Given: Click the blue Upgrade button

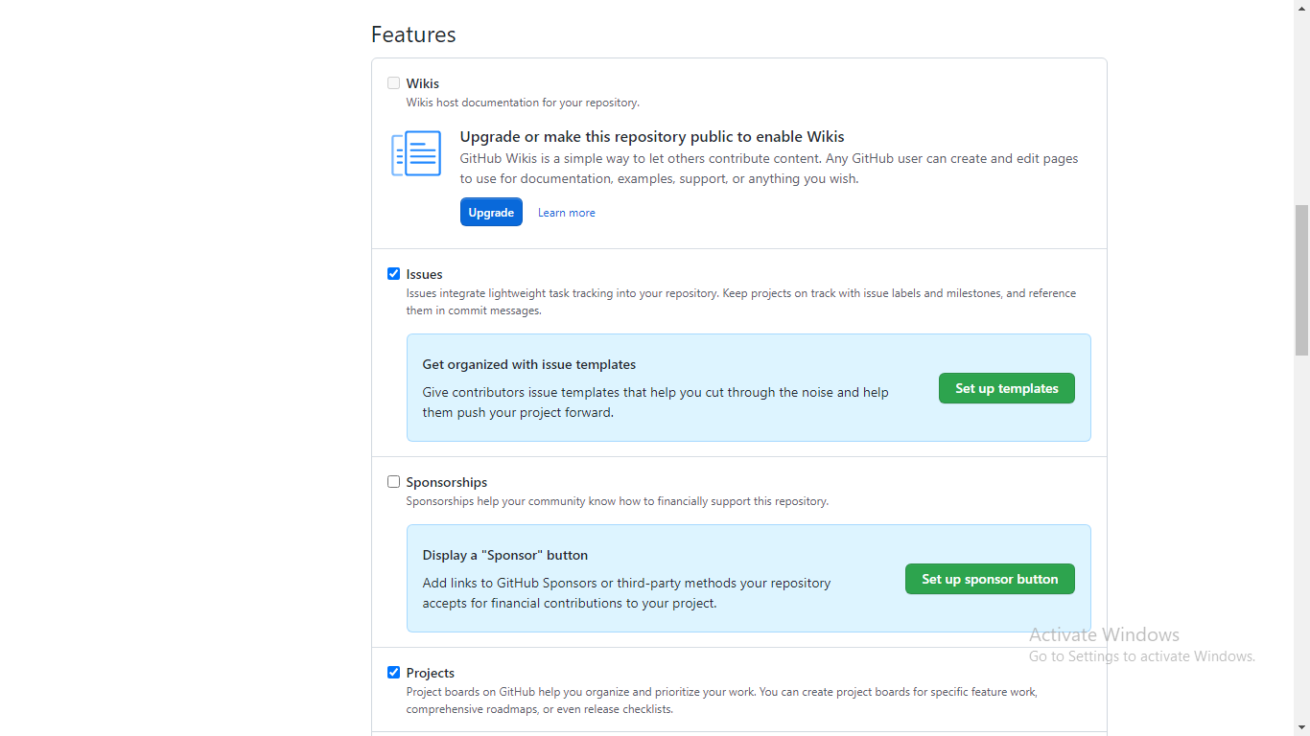Looking at the screenshot, I should 491,212.
